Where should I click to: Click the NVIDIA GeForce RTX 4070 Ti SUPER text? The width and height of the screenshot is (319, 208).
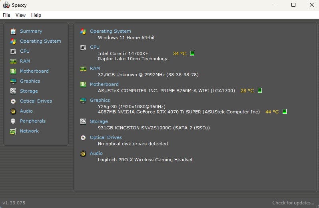click(179, 112)
